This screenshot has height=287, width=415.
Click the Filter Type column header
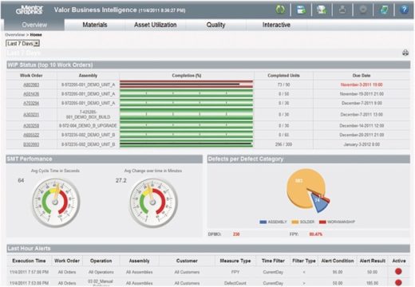[x=304, y=261]
